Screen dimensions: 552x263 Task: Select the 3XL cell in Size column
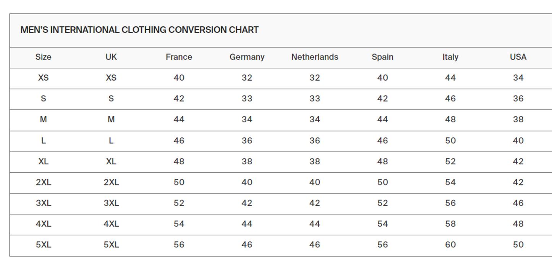43,203
